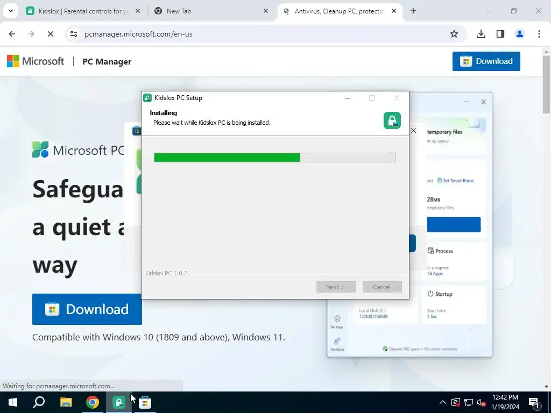Minimize the PC Manager preview window
This screenshot has width=551, height=413.
[467, 102]
